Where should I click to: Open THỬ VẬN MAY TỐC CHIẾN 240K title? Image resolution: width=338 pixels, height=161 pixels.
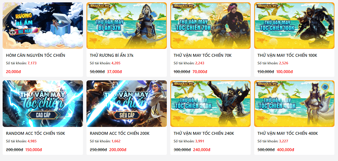tap(204, 133)
